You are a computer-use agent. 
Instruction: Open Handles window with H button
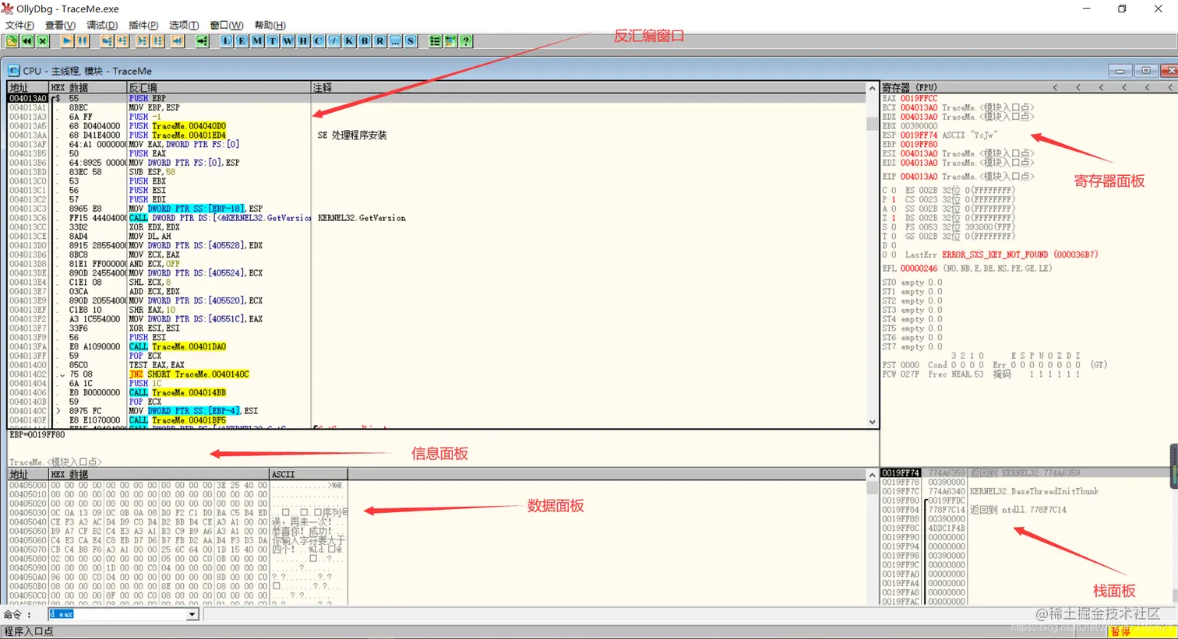point(303,41)
